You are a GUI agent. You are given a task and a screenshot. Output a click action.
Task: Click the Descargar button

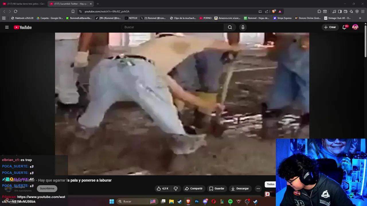240,189
